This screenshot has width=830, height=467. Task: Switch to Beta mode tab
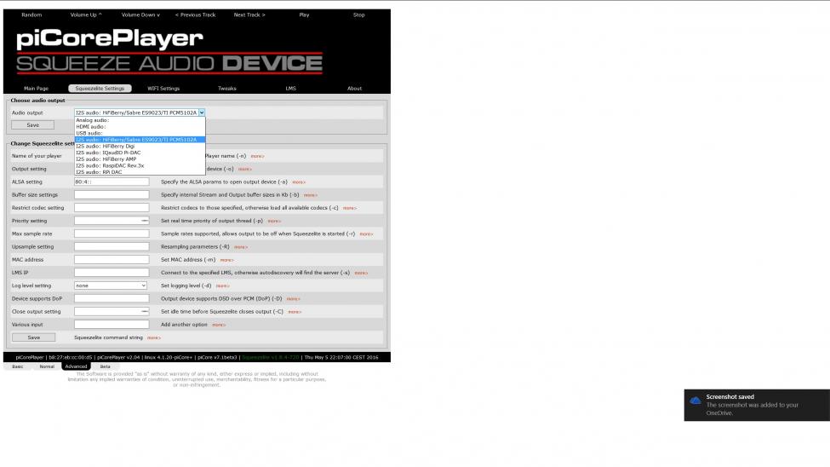tap(106, 366)
